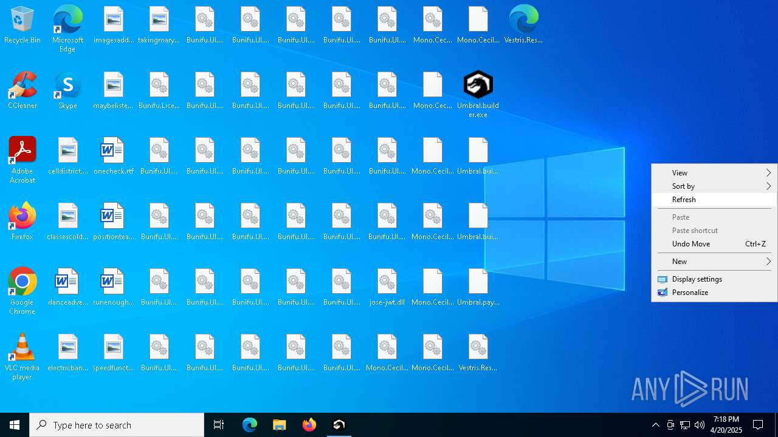
Task: Open the Action Center notifications icon
Action: (x=758, y=425)
